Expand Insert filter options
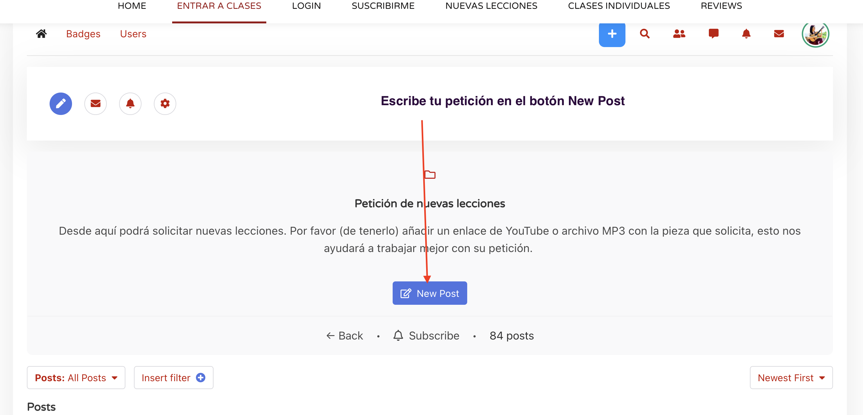863x415 pixels. coord(173,377)
